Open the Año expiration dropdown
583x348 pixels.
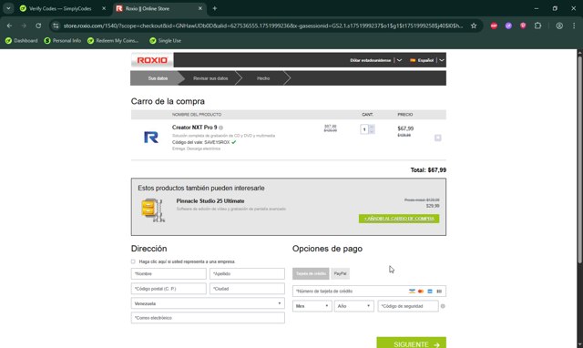point(354,306)
